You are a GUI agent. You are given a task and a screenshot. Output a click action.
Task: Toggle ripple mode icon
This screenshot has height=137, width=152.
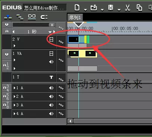(x=32, y=17)
